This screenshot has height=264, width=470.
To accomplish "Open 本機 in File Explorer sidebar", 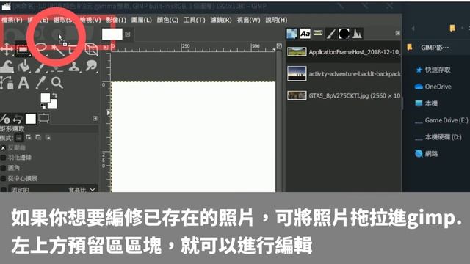I will [x=427, y=103].
